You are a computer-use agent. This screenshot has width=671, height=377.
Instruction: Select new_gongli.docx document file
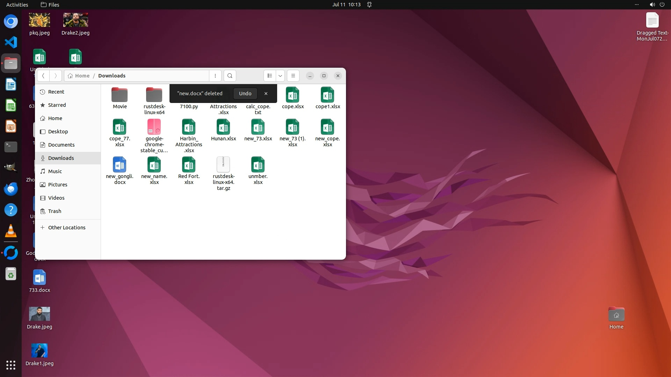pos(120,165)
